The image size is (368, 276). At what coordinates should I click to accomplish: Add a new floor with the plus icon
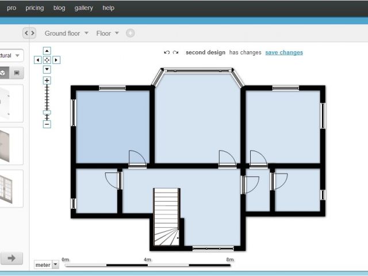[x=130, y=33]
